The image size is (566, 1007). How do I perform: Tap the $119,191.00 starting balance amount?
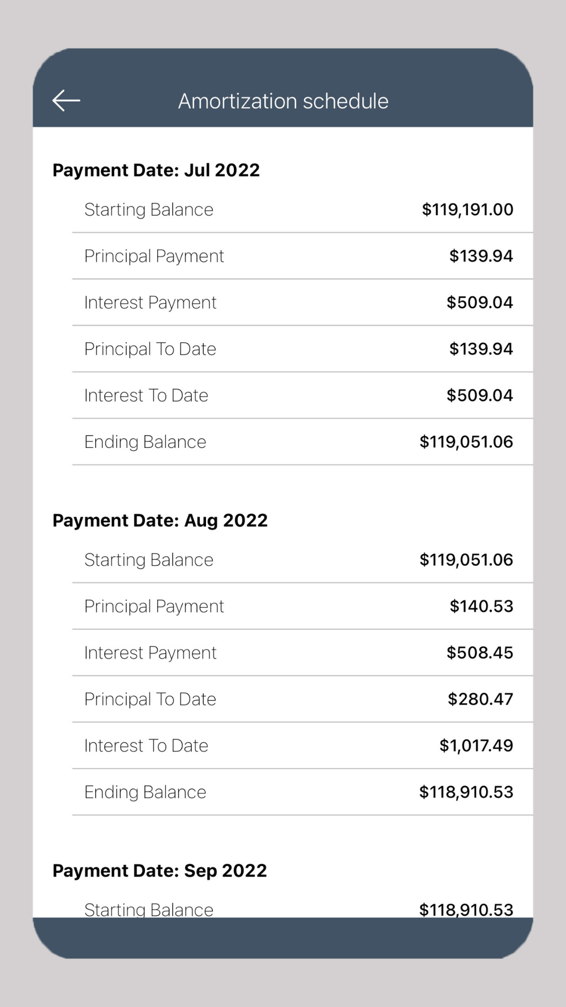(468, 210)
